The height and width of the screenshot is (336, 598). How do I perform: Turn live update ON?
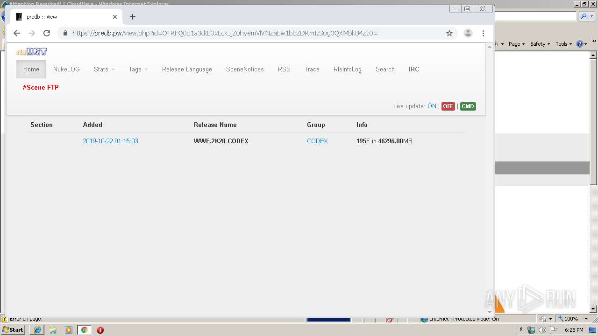click(432, 106)
